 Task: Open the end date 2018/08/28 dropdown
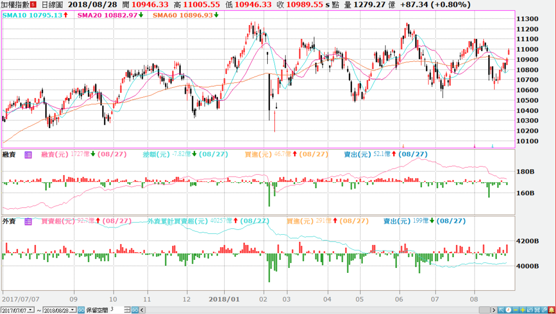point(72,310)
